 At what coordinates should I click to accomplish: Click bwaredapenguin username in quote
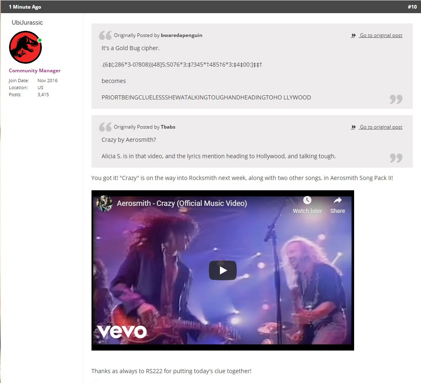pos(181,35)
